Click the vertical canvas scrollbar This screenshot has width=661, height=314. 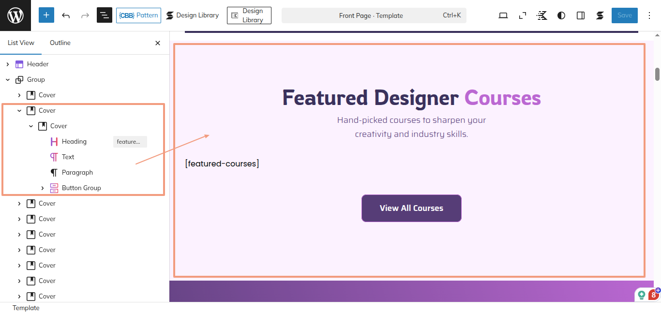(657, 74)
